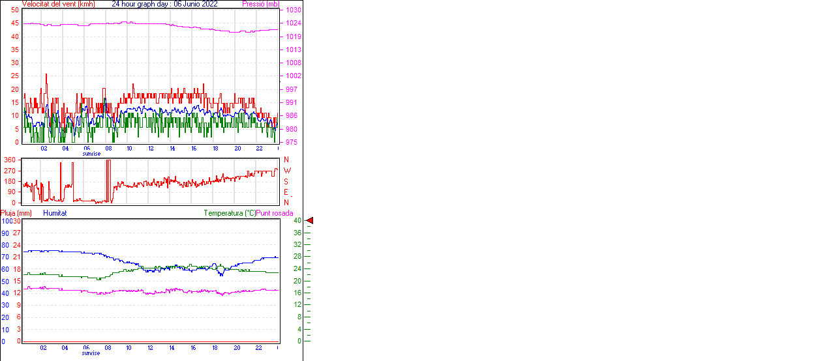Viewport: 835px width, 361px height.
Task: Click 'sunrise' marker under the bottom graph
Action: (x=91, y=353)
